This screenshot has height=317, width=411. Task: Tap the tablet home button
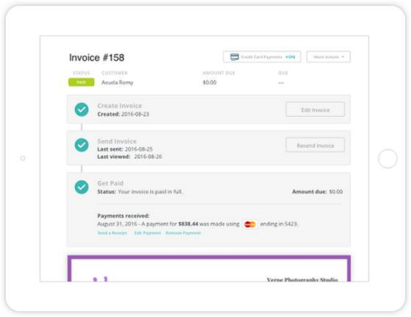pyautogui.click(x=388, y=158)
